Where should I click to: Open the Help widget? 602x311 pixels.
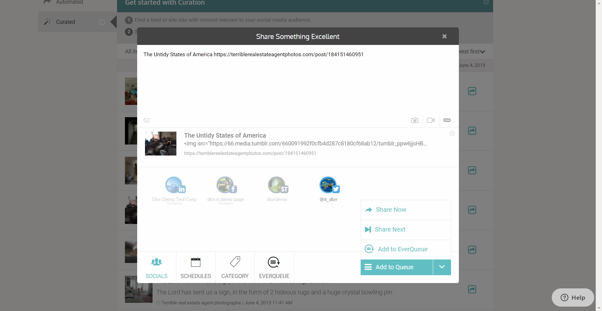[573, 297]
